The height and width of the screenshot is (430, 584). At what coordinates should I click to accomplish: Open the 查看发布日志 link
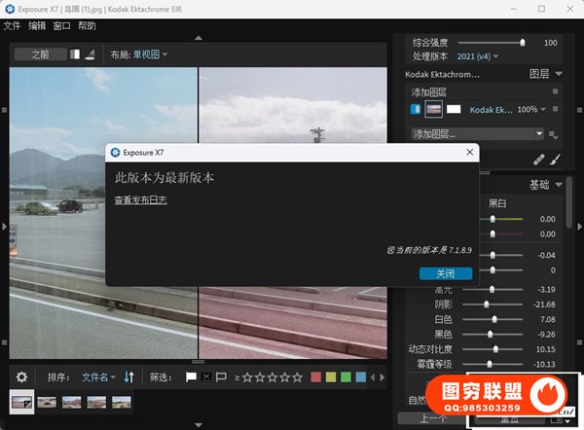tap(141, 200)
